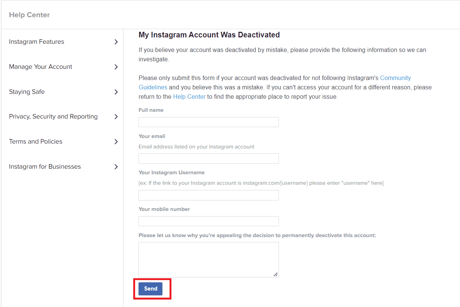This screenshot has width=460, height=307.
Task: Expand the Terms and Policies chevron
Action: (x=116, y=142)
